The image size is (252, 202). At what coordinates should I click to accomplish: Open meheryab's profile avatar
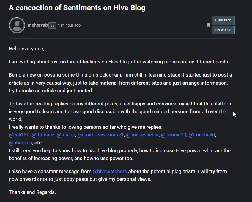[x=17, y=25]
